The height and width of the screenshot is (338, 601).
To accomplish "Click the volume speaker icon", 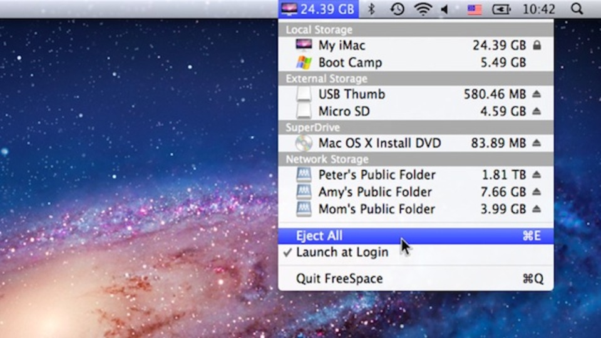I will click(x=445, y=9).
